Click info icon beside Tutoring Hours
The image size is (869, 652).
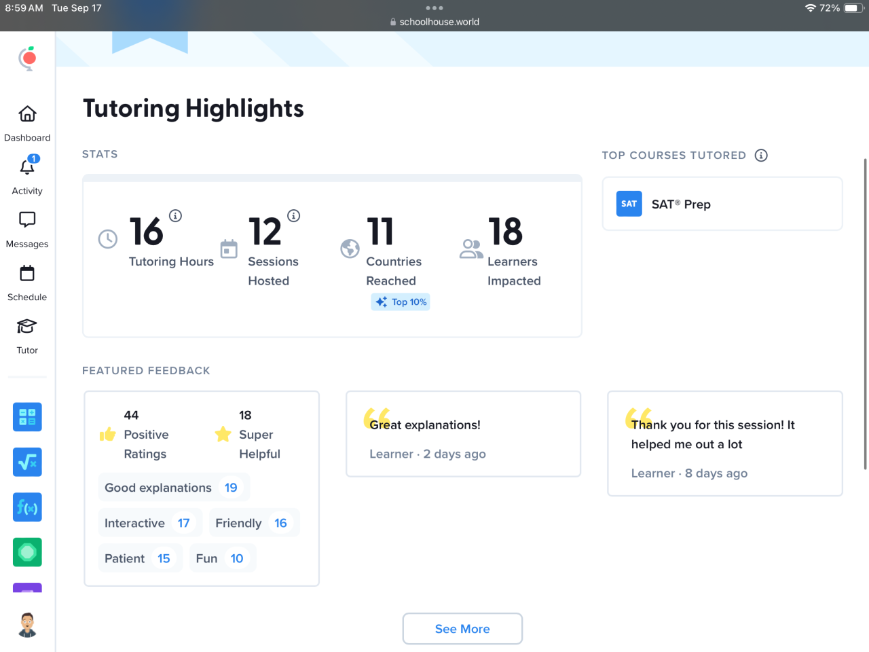[x=175, y=216]
